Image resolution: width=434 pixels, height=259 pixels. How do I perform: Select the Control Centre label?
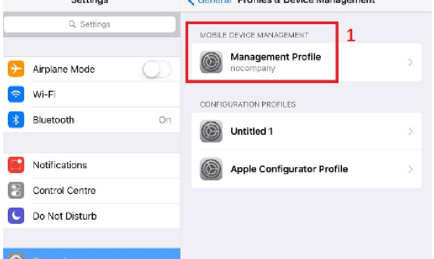coord(64,190)
